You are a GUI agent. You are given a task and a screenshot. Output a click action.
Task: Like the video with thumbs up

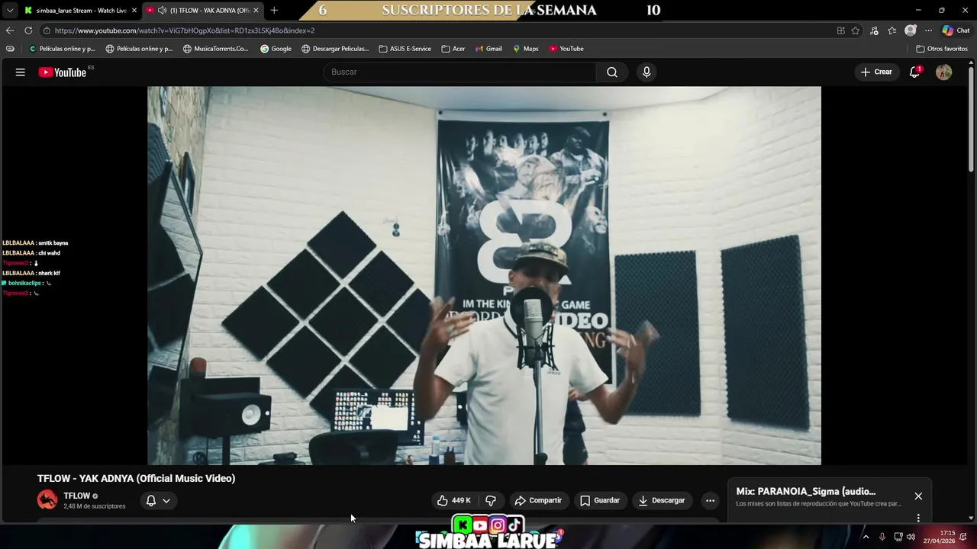[454, 500]
